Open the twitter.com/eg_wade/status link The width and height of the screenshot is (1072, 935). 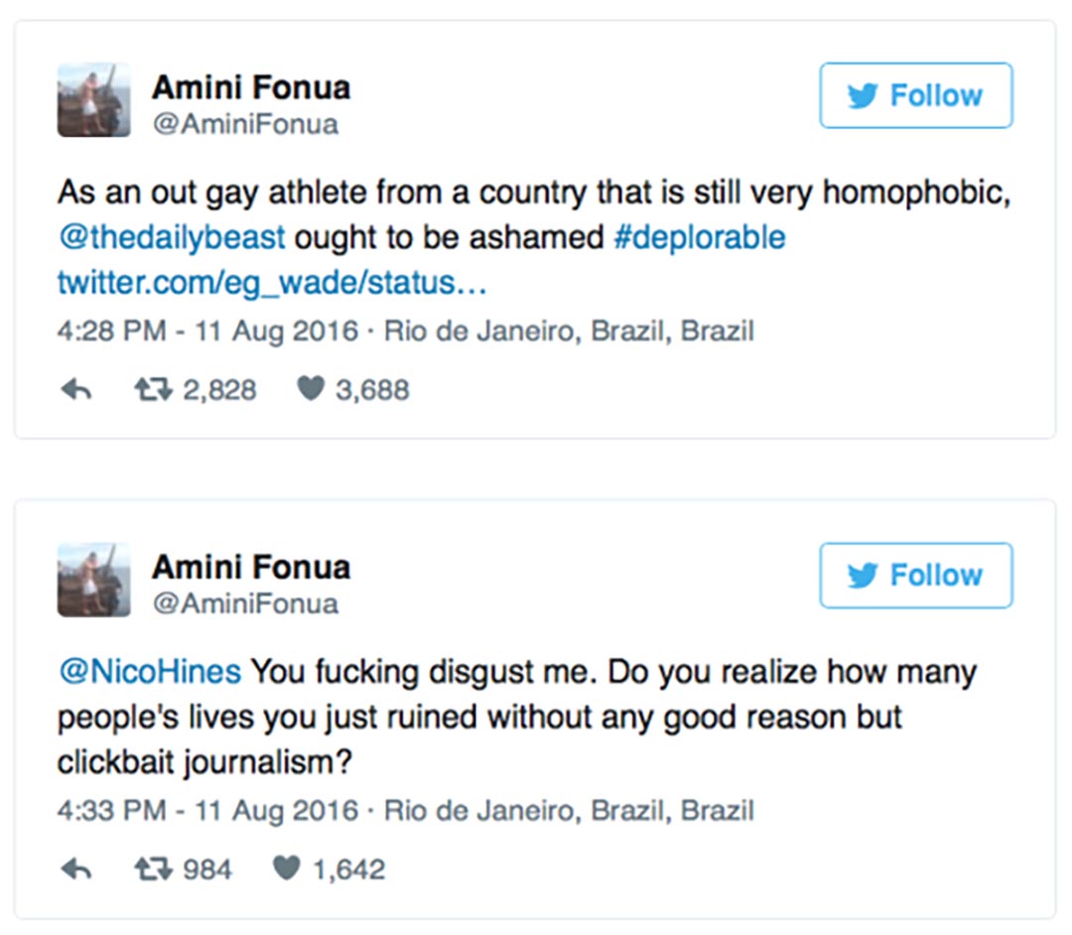[x=272, y=283]
